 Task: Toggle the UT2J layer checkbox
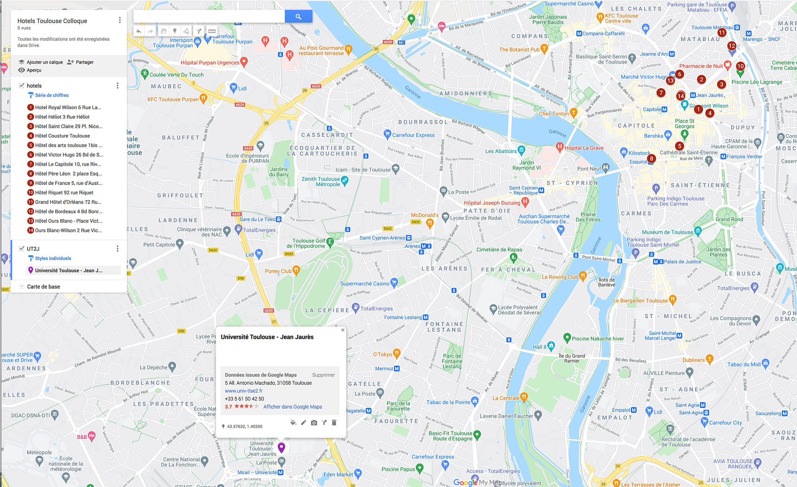pos(21,248)
